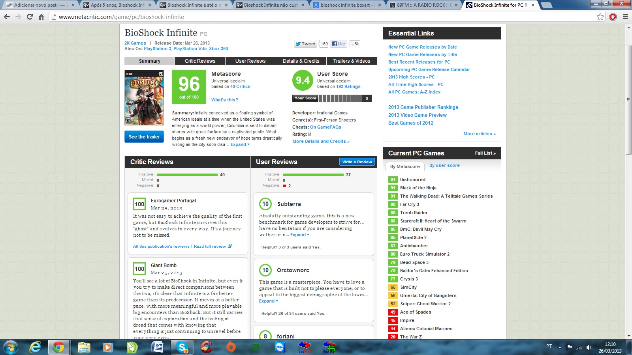Bookmark this page with the star icon

point(600,17)
